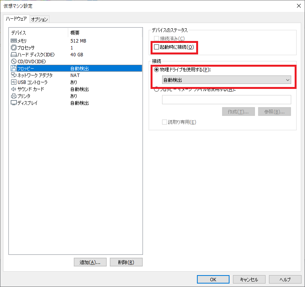Click the 削除(R) button
The height and width of the screenshot is (287, 305).
point(126,262)
